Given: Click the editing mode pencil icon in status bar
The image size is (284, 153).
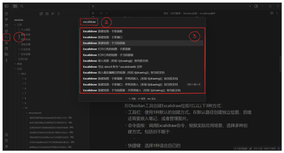Looking at the screenshot, I should (250, 149).
